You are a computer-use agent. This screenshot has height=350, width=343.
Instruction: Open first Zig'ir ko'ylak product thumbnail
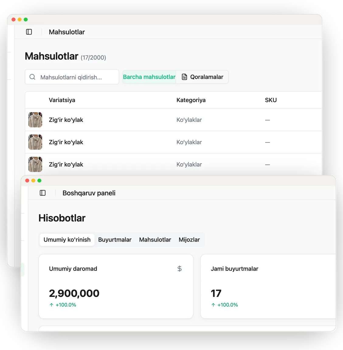pos(35,120)
